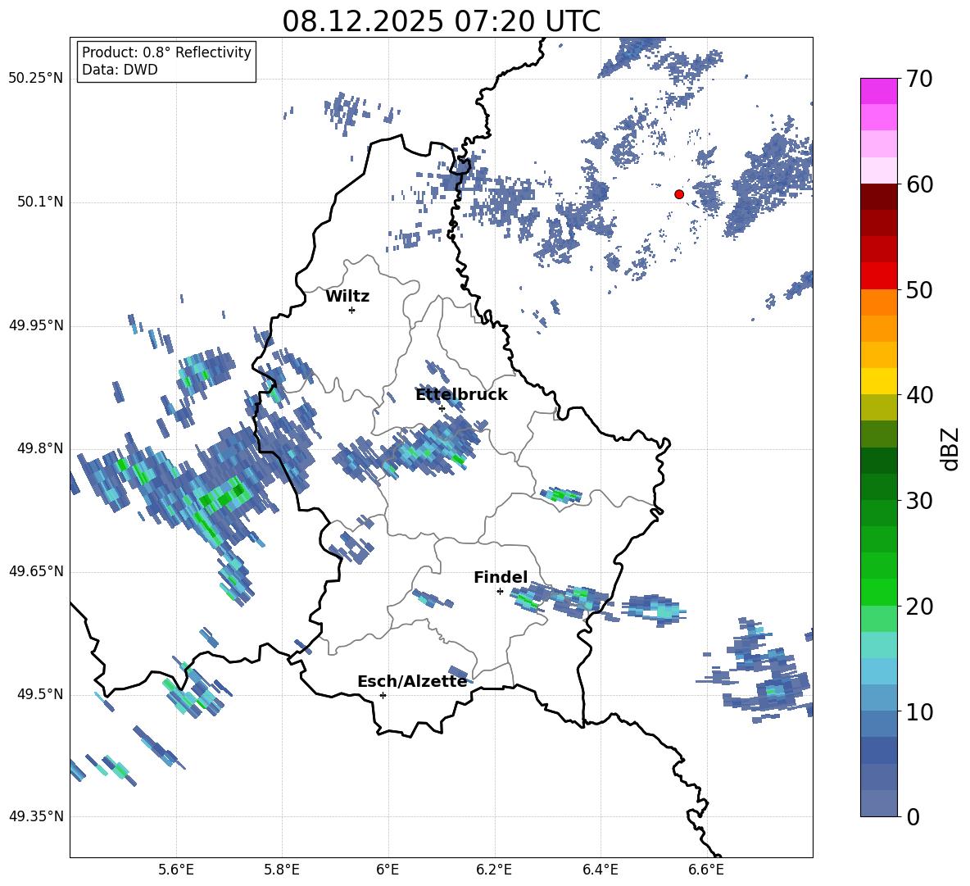This screenshot has height=886, width=970.
Task: Click the 49.35°N latitude label
Action: (x=36, y=816)
